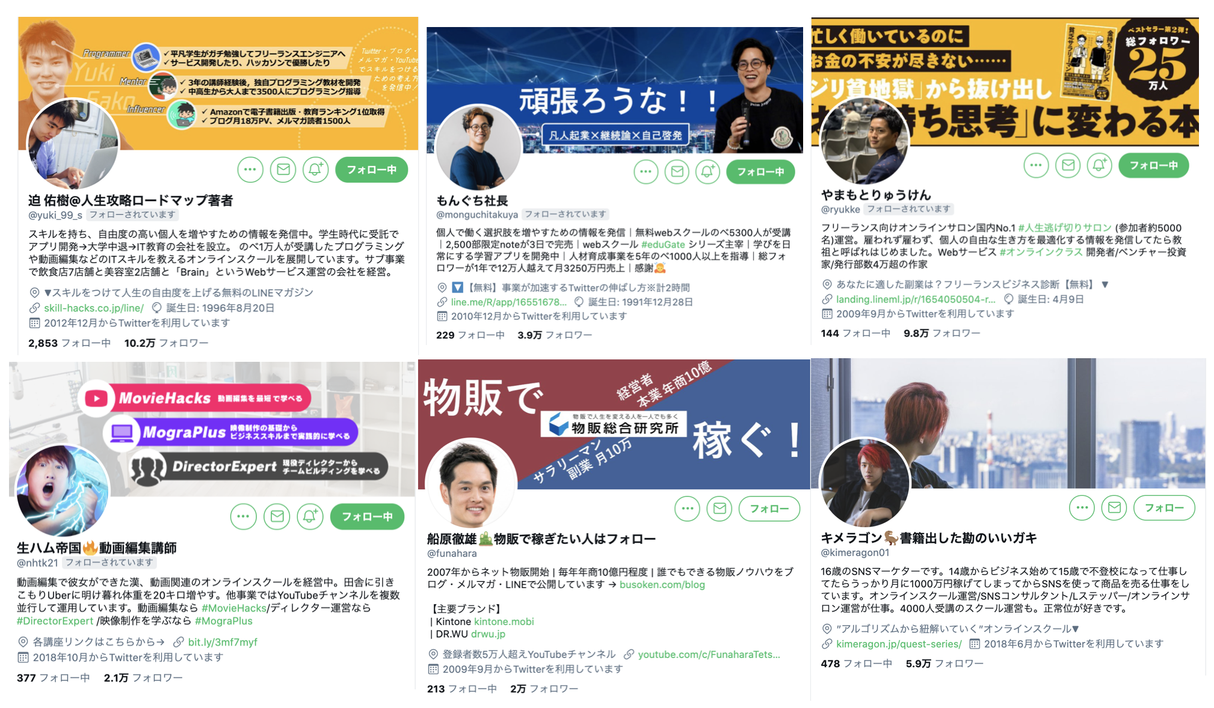Open message envelope on やまもとりゅうけん profile
Screen dimensions: 1214x708
(x=1068, y=165)
